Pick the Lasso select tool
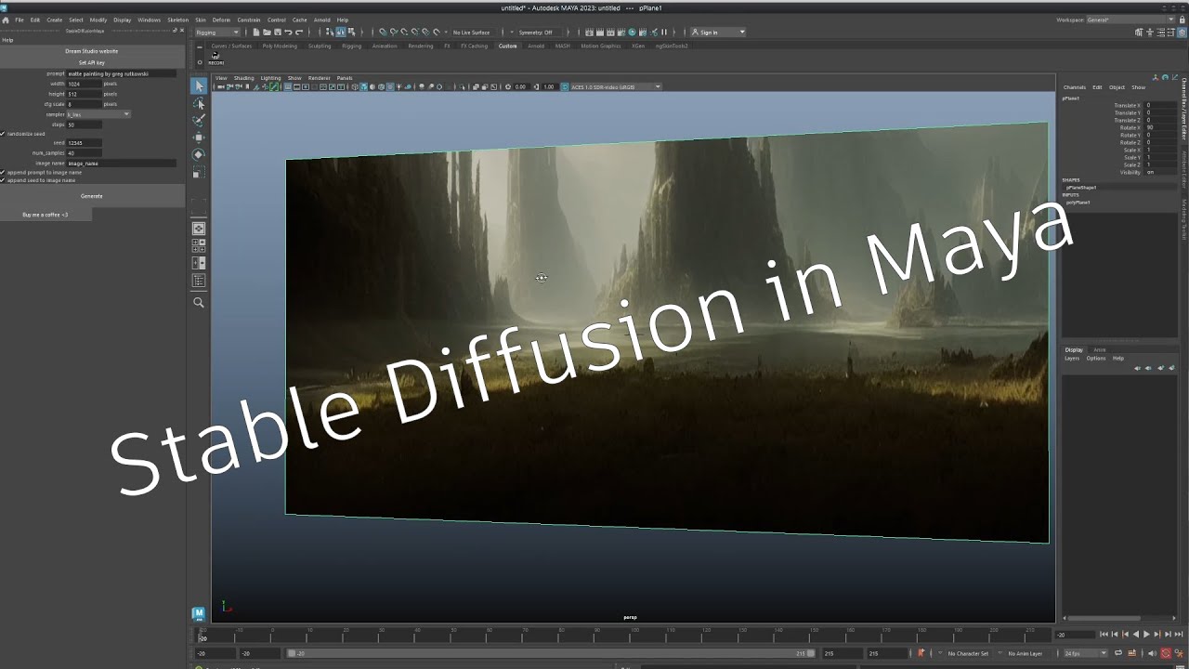 (x=199, y=103)
